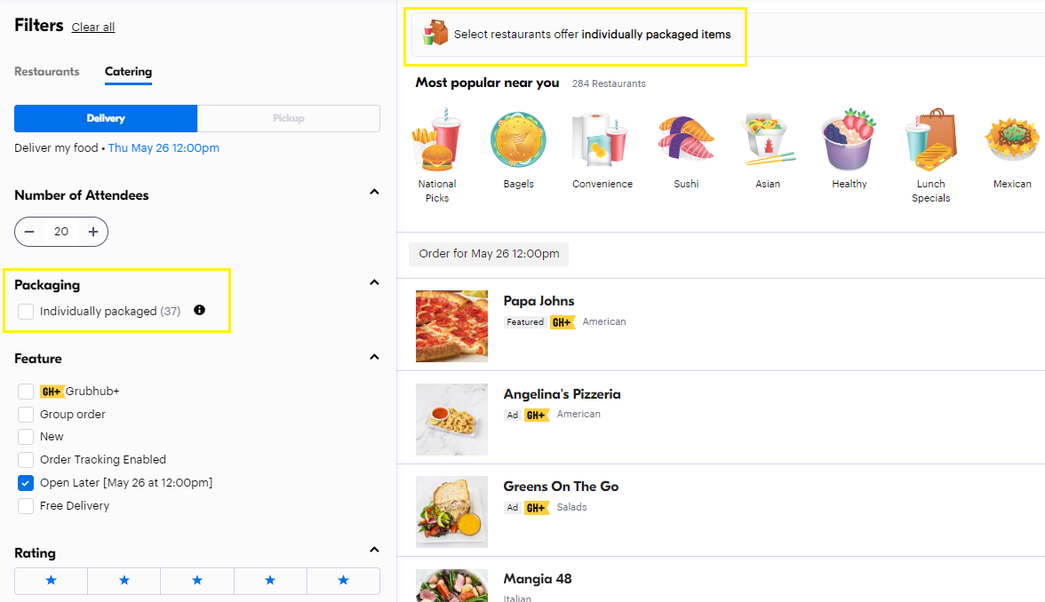Uncheck the Open Later filter

coord(26,483)
